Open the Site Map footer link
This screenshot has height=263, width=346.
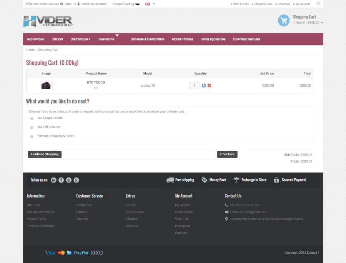(x=82, y=219)
